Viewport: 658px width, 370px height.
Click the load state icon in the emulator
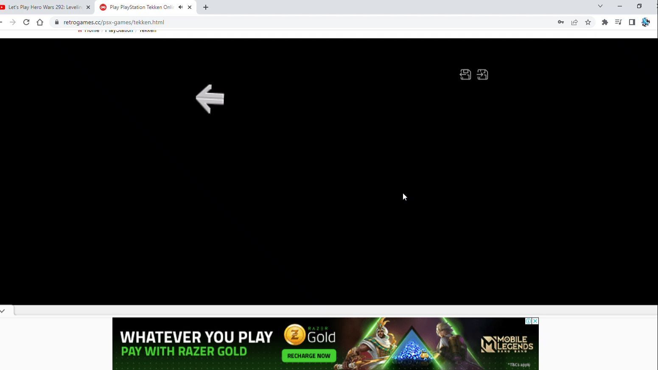(x=482, y=75)
